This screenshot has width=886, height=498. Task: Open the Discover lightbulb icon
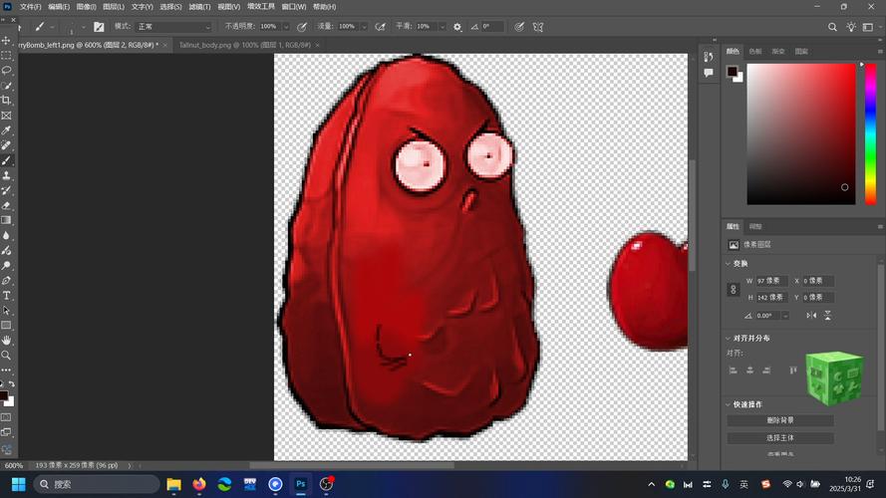(x=851, y=27)
